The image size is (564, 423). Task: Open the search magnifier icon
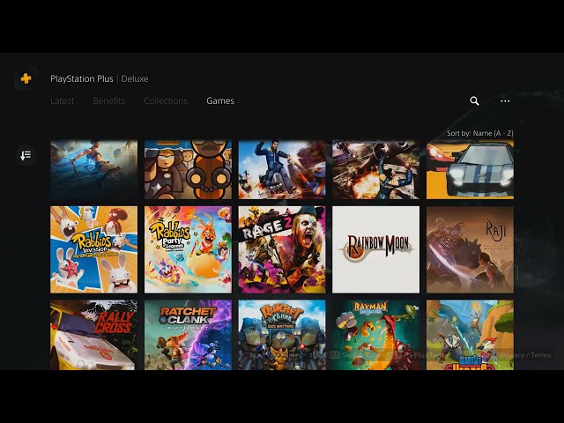pos(474,101)
